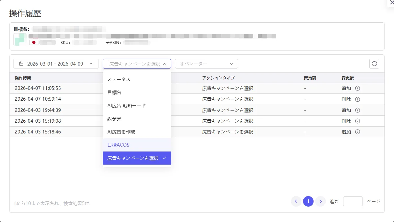Screen dimensions: 394x222
Task: Choose 総予算 option in list
Action: pyautogui.click(x=137, y=119)
